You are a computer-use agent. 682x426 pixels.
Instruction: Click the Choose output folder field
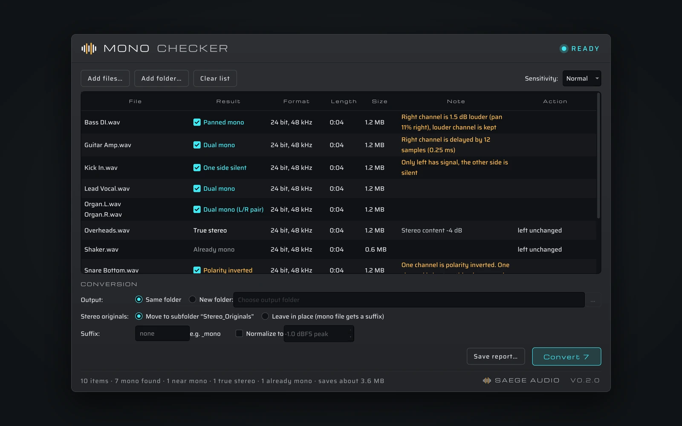coord(409,300)
